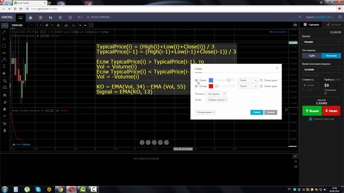Switch to the Торговля tab
Screen dimensions: 344x193
tap(311, 25)
